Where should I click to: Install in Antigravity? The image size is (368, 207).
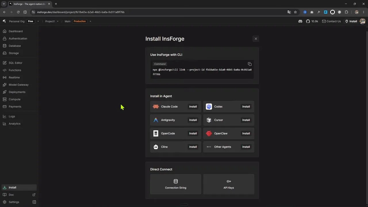(x=193, y=120)
